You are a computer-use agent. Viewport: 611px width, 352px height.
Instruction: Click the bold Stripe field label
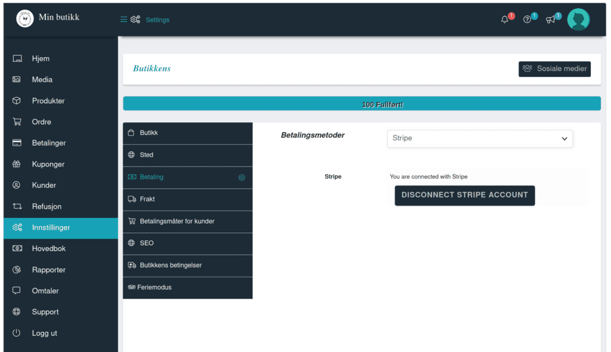(333, 177)
